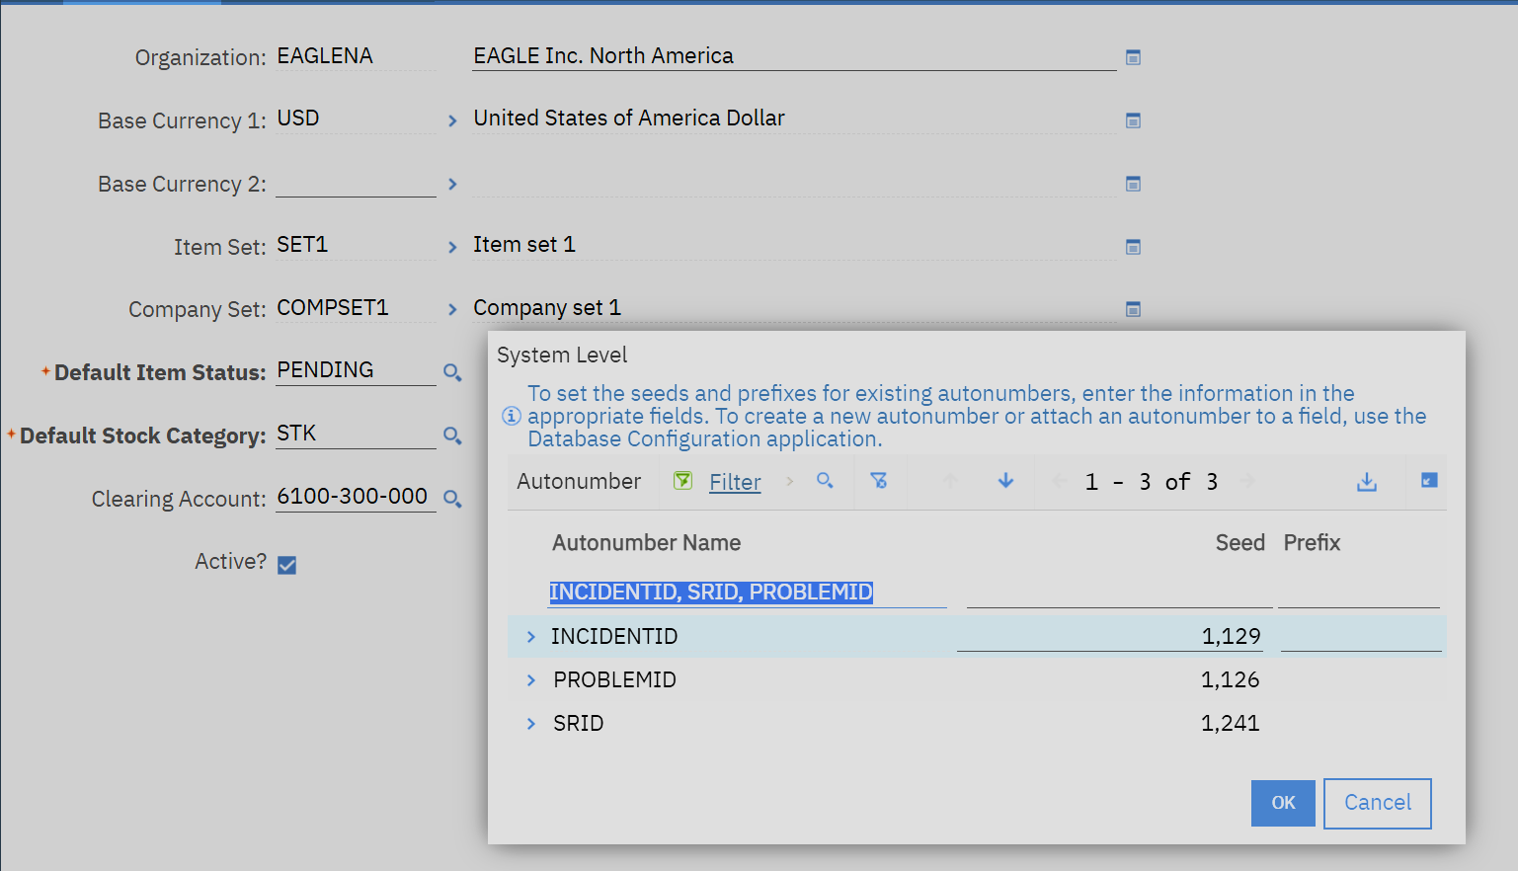1518x871 pixels.
Task: Click the table search magnifier icon
Action: tap(825, 481)
